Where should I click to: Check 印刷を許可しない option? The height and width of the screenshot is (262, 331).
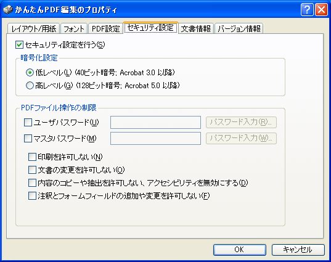[x=32, y=157]
